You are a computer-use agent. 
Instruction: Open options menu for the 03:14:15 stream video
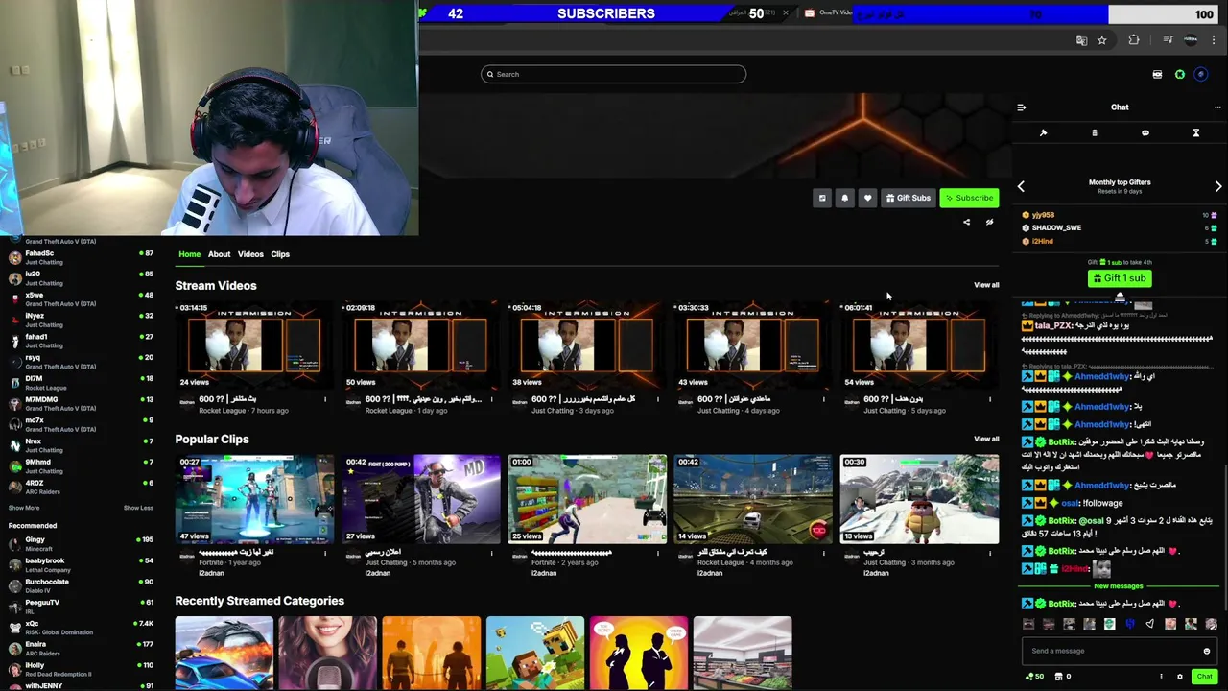click(325, 399)
